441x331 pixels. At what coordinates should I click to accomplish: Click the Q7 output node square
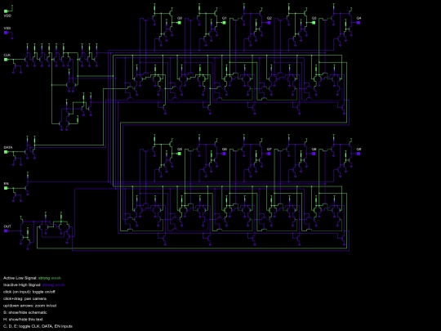click(269, 154)
